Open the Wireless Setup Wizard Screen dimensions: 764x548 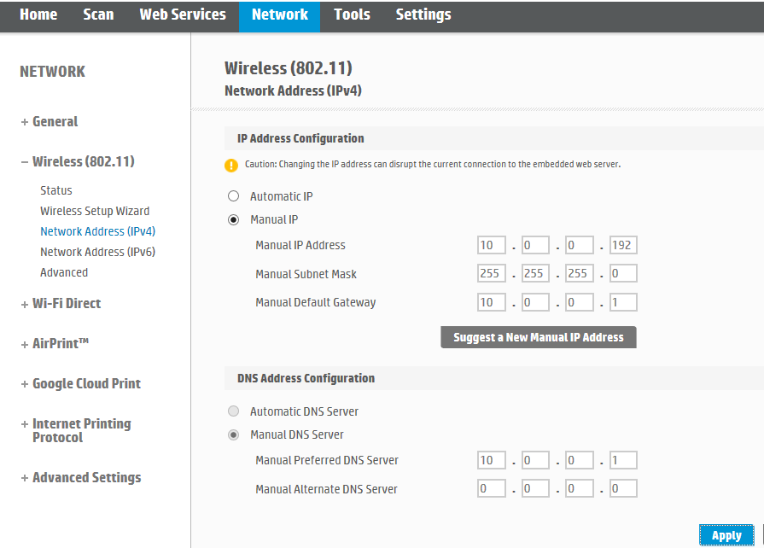(95, 211)
